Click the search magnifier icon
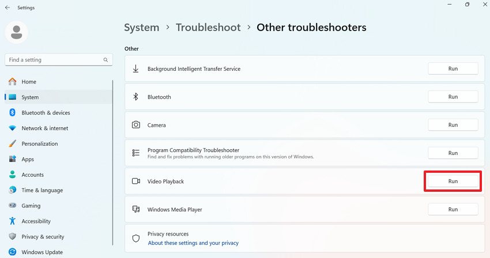 (105, 60)
